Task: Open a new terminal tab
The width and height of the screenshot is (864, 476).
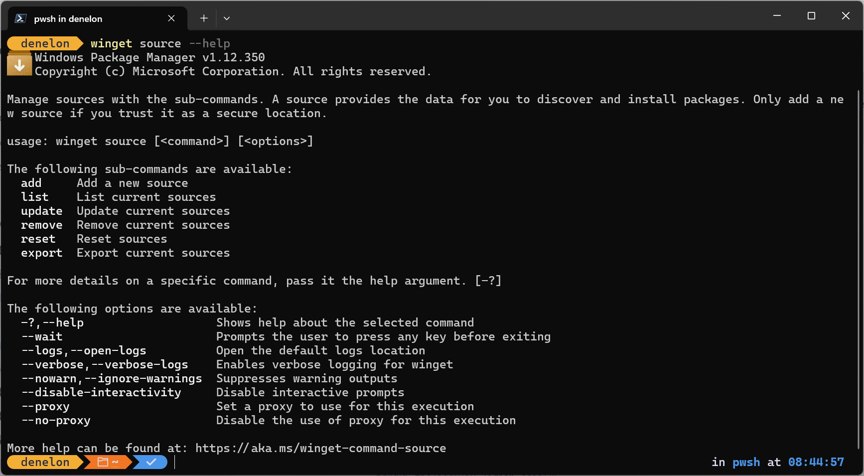Action: pos(204,18)
